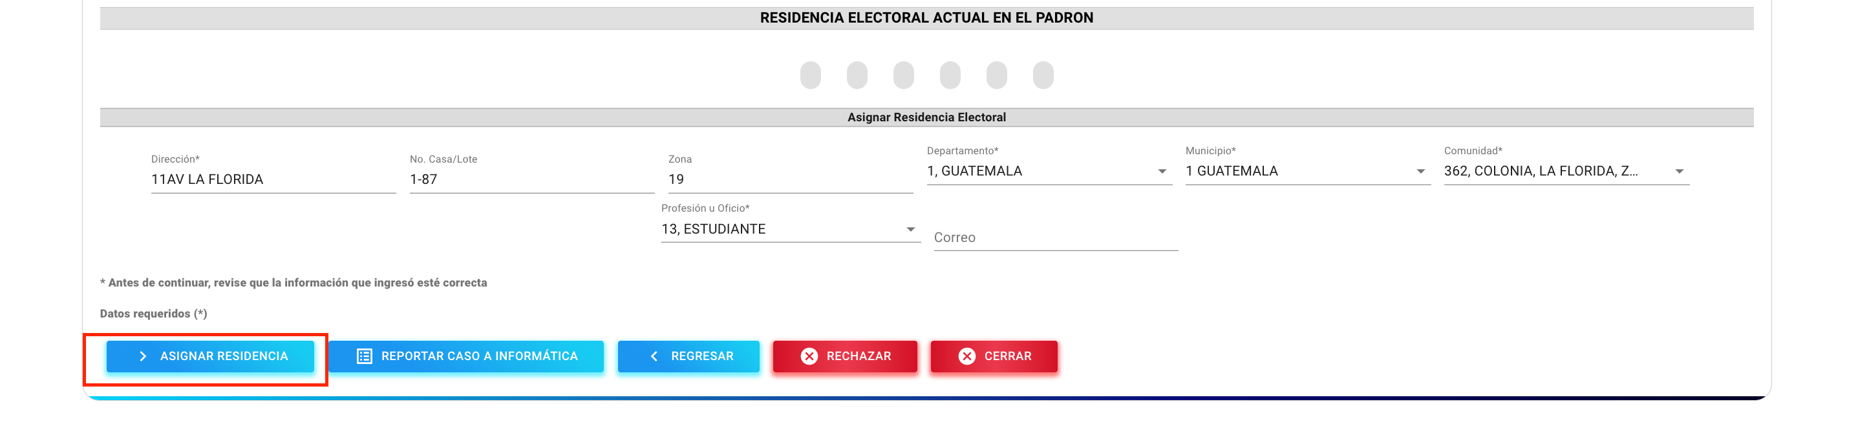Click the first gray placeholder pill

(810, 75)
